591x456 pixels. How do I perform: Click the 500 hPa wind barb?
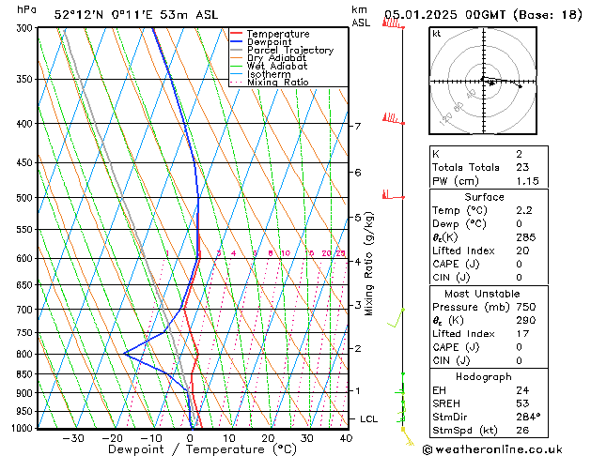tap(393, 195)
